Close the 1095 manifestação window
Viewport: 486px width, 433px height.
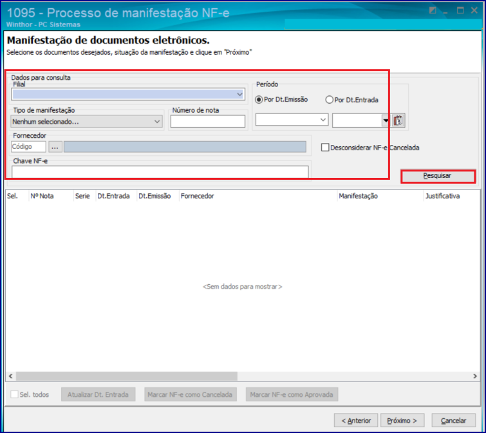pos(474,10)
